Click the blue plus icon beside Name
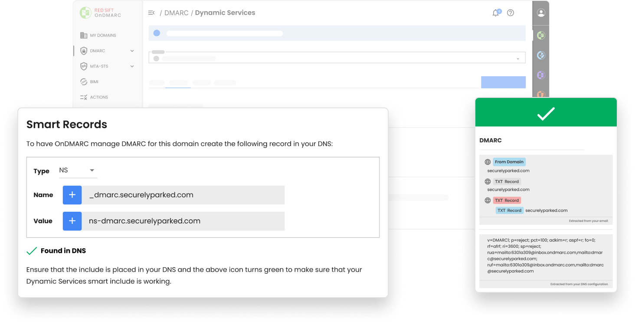This screenshot has height=324, width=635. 72,195
